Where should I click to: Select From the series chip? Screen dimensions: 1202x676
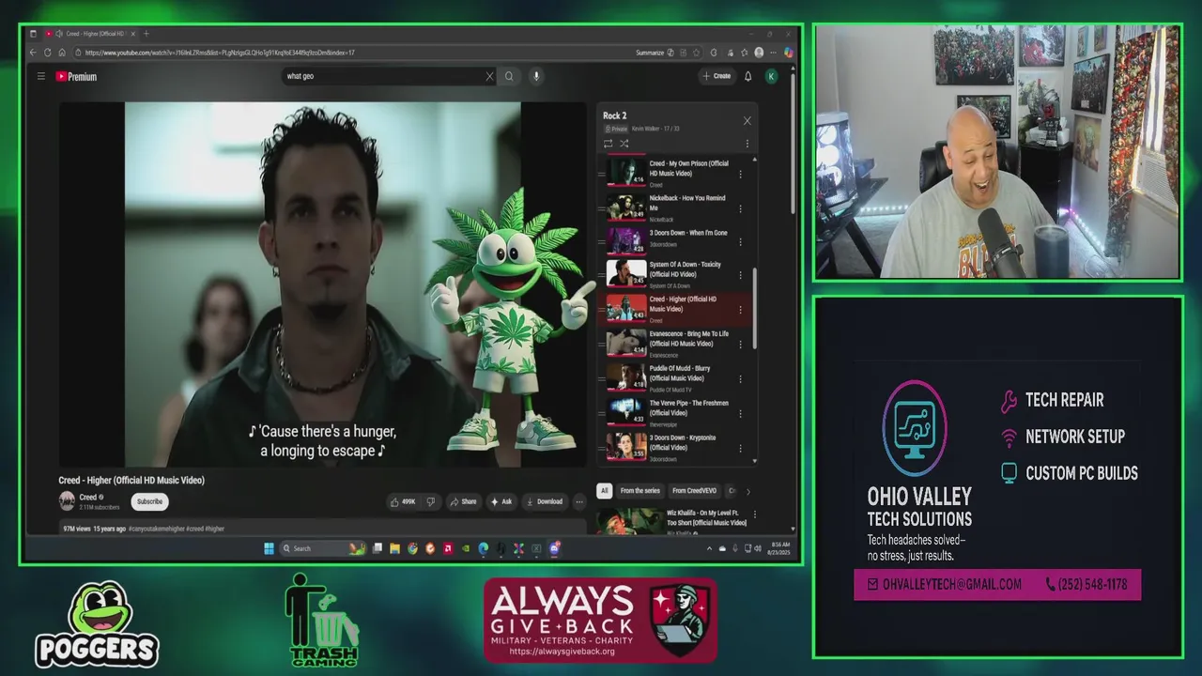click(640, 491)
